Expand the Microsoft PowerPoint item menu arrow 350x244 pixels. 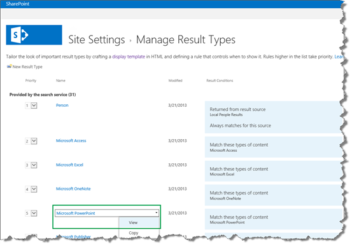pos(157,213)
